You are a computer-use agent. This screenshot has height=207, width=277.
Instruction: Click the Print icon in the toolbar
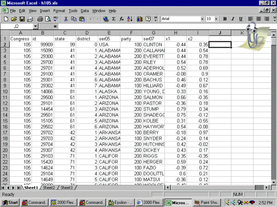[40, 19]
